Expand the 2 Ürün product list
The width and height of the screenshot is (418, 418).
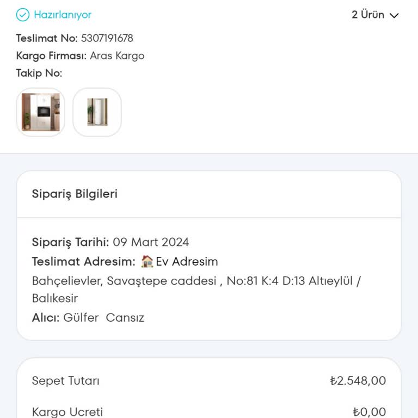pos(368,15)
